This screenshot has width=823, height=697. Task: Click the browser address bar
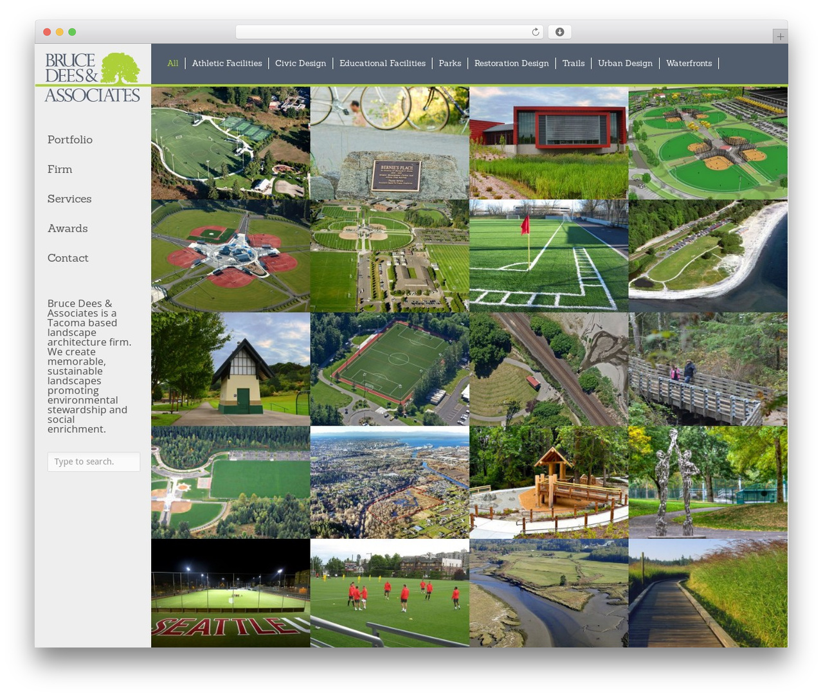pyautogui.click(x=390, y=32)
